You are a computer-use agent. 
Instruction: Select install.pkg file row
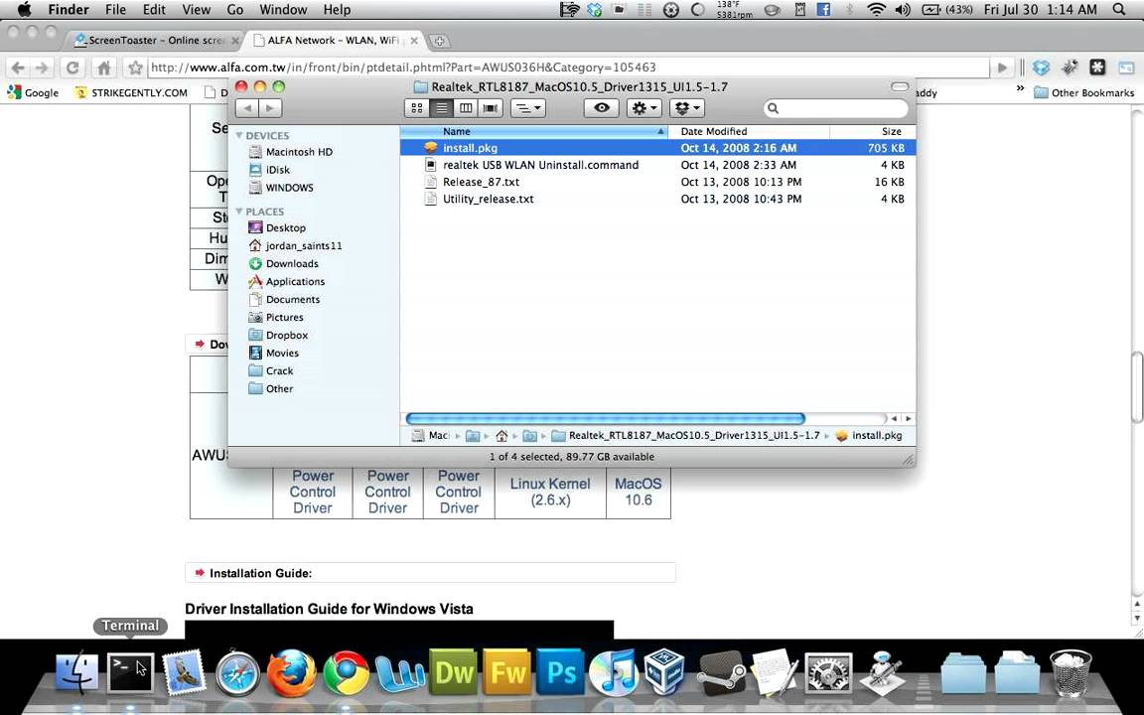click(657, 147)
